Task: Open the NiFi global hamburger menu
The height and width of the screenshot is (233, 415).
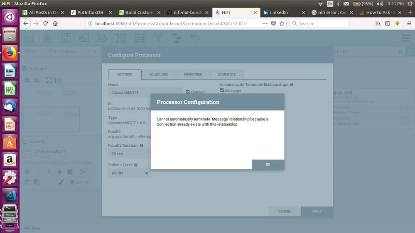Action: (405, 38)
